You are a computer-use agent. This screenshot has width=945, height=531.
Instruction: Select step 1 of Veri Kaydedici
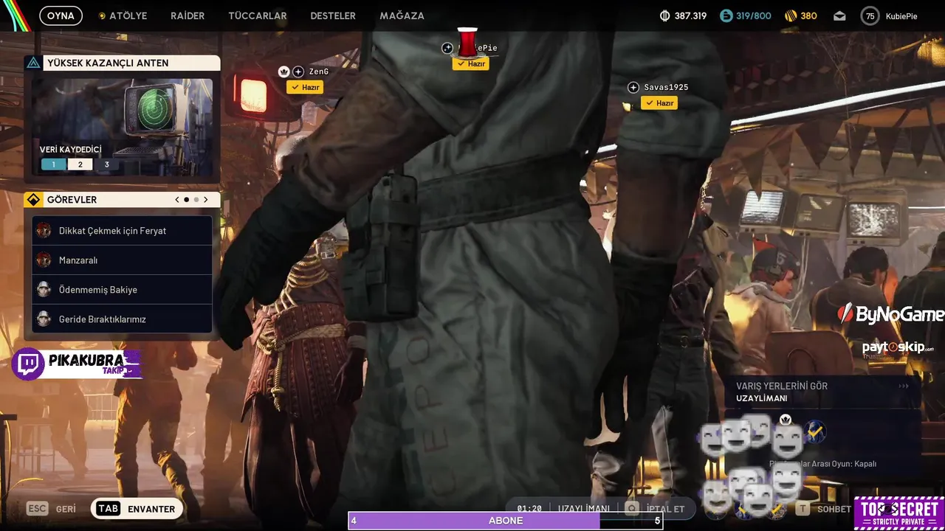(x=53, y=164)
